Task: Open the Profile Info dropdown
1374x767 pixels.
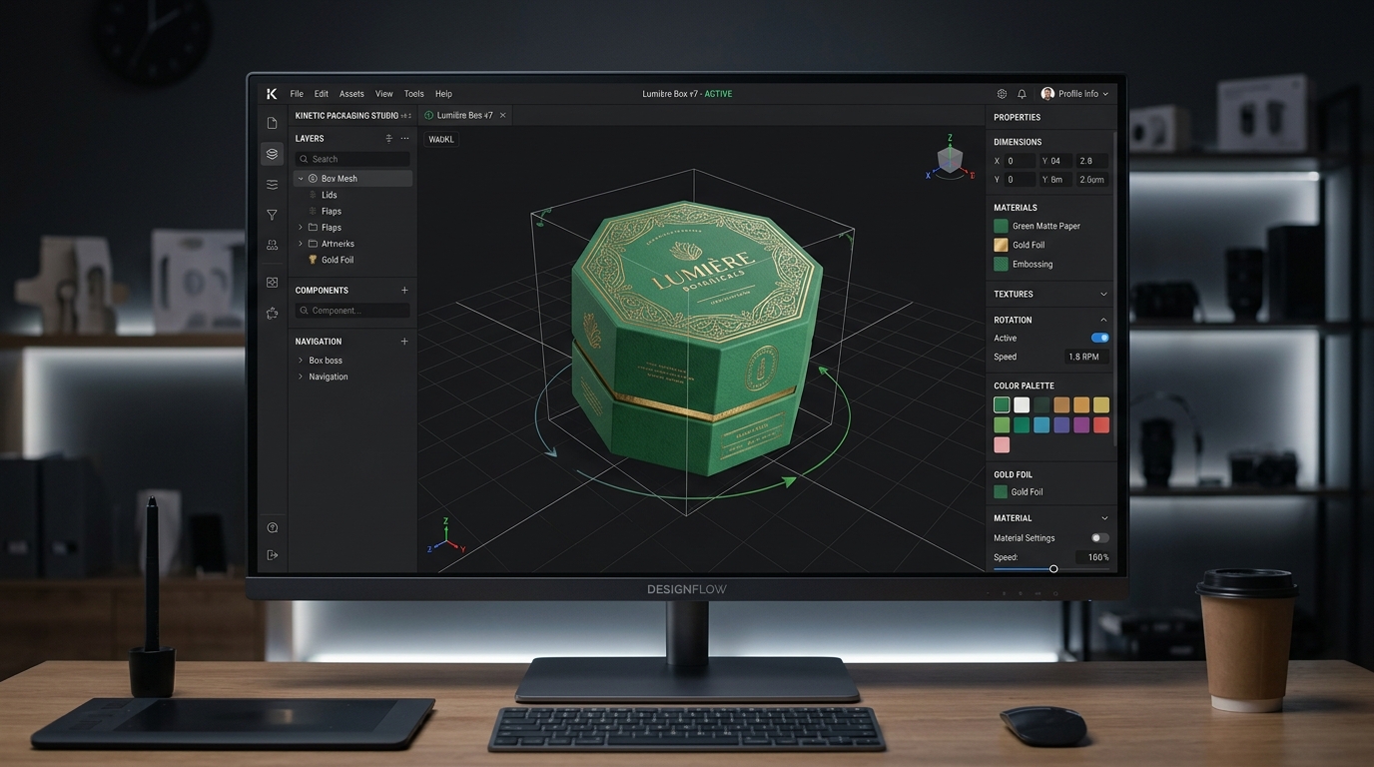Action: click(1074, 94)
